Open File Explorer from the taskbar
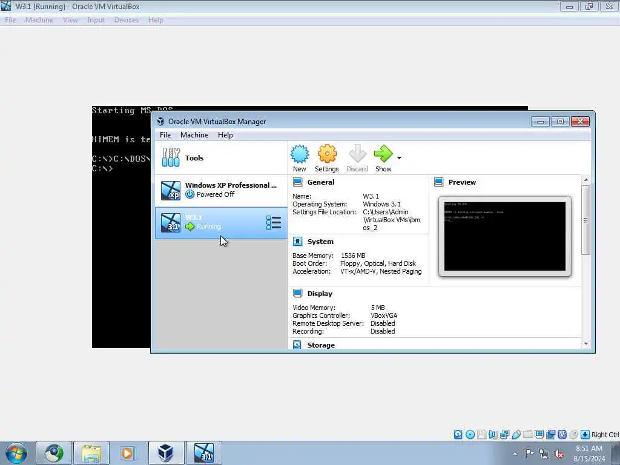620x465 pixels. tap(91, 453)
